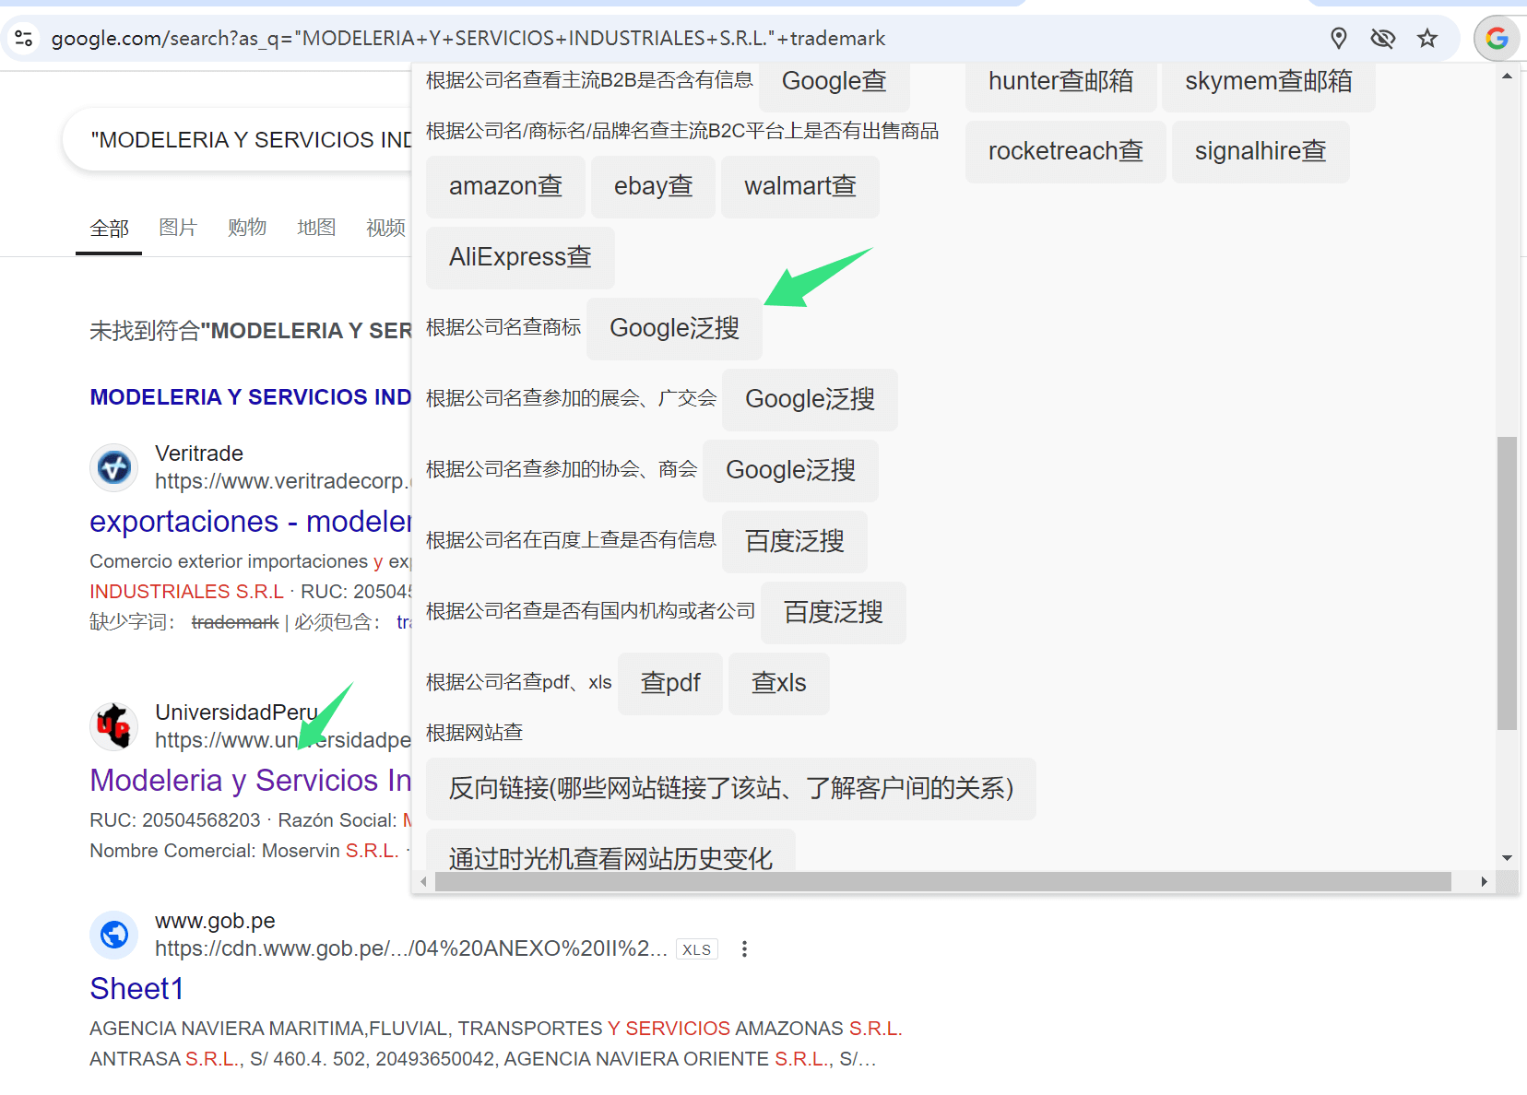
Task: Open the exportaciones - modeler result link
Action: [250, 522]
